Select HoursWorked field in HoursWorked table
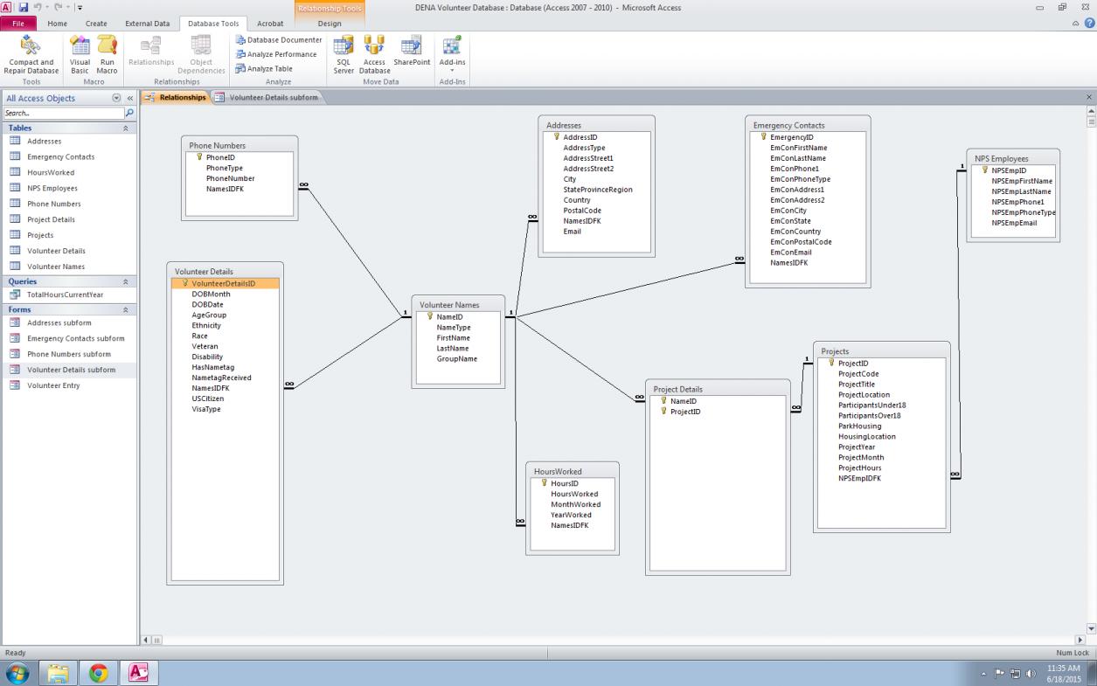Viewport: 1097px width, 686px height. (x=573, y=494)
